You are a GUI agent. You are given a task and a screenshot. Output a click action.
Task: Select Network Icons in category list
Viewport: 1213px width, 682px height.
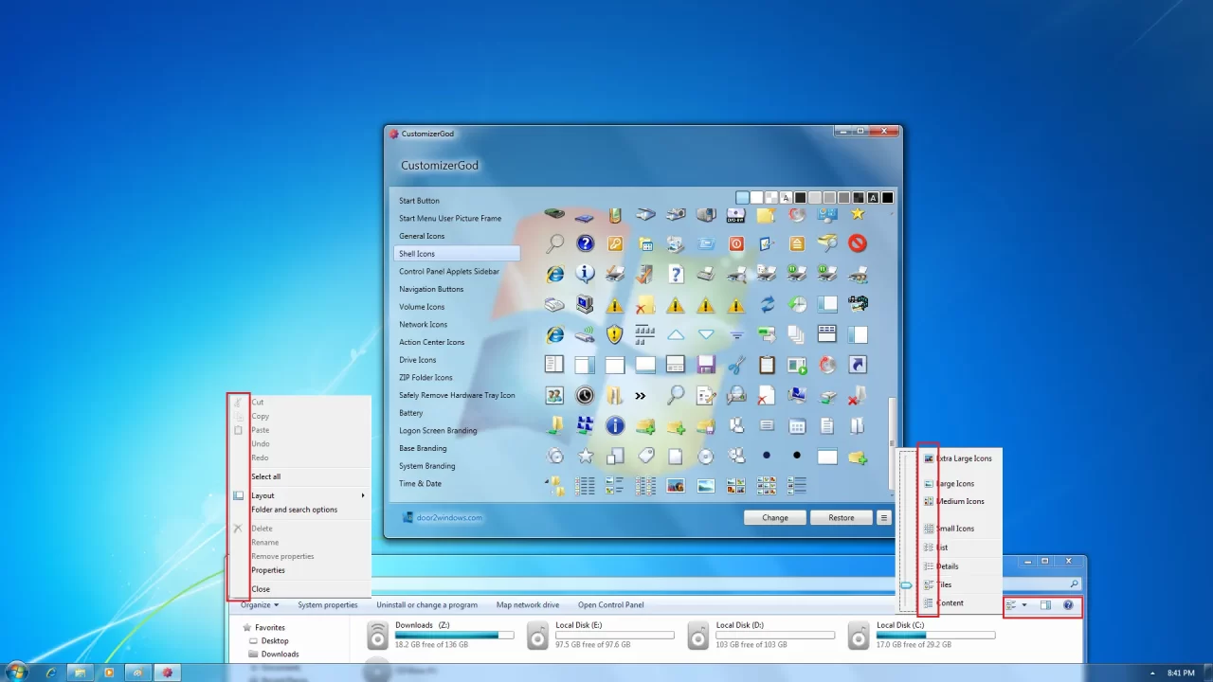(x=423, y=324)
